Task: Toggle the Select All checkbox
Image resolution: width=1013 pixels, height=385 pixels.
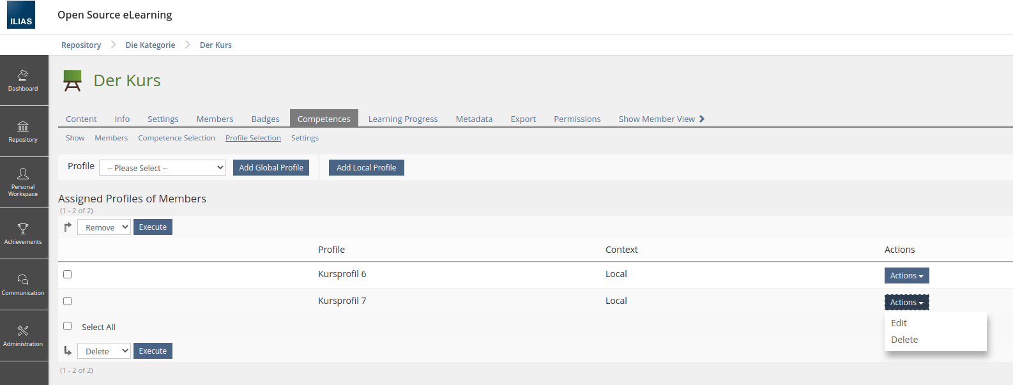Action: (x=68, y=326)
